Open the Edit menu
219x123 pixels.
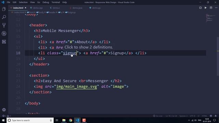coord(14,2)
